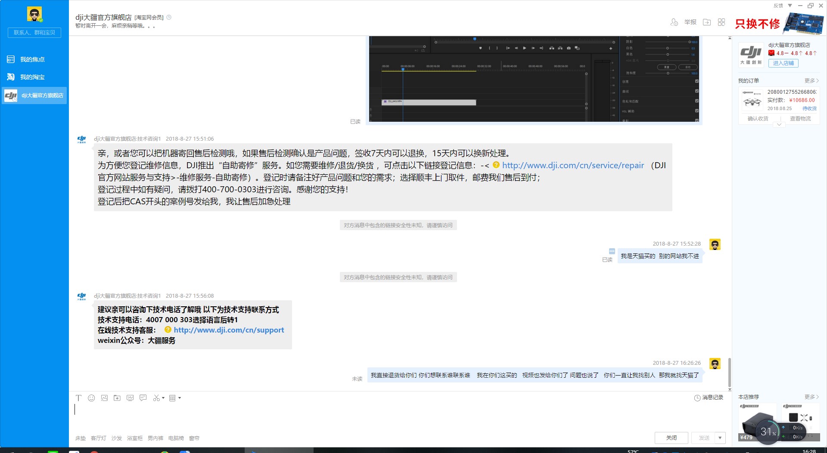This screenshot has width=827, height=453.
Task: Click the 31% floating memory widget
Action: (768, 431)
